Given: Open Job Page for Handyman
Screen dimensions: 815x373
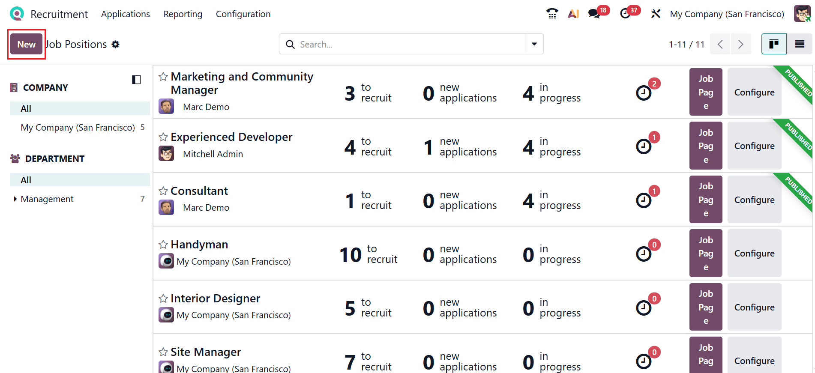Looking at the screenshot, I should (706, 254).
